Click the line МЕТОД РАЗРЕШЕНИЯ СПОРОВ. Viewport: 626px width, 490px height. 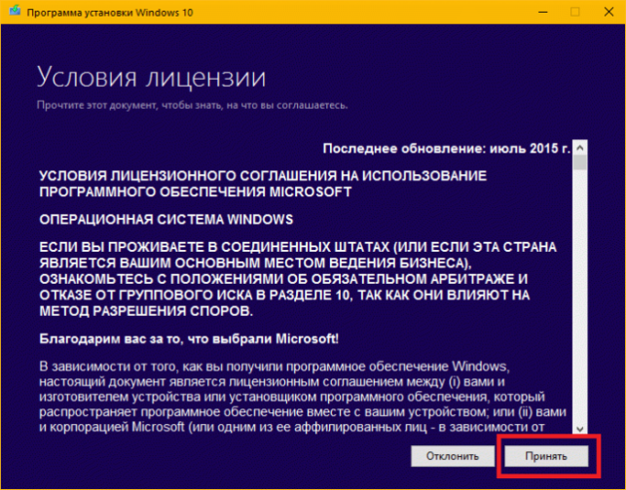(x=146, y=311)
